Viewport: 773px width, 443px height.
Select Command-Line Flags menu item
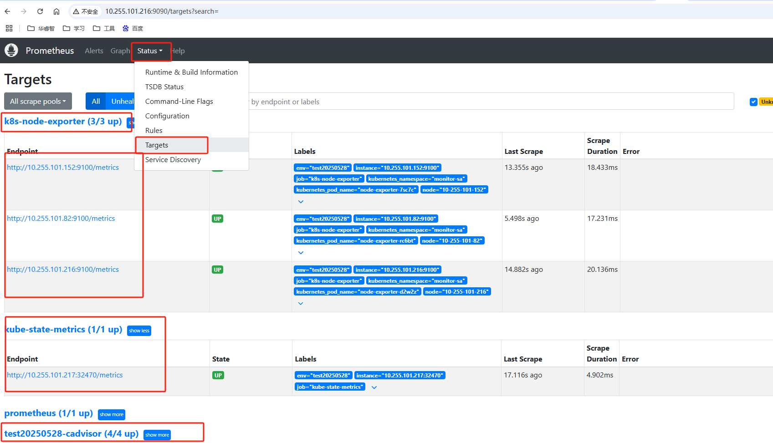[191, 101]
